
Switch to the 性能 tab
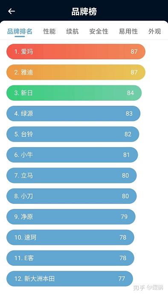(49, 31)
